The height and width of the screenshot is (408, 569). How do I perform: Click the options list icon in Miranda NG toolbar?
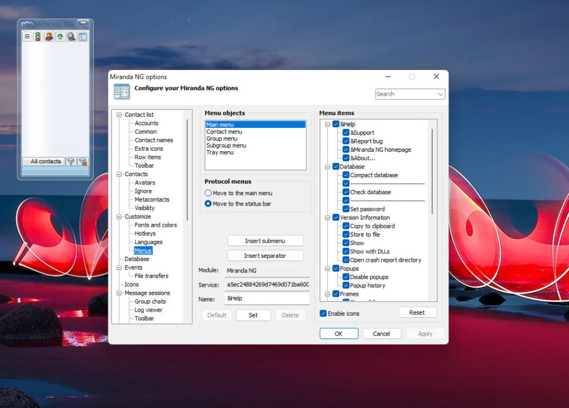tap(83, 37)
